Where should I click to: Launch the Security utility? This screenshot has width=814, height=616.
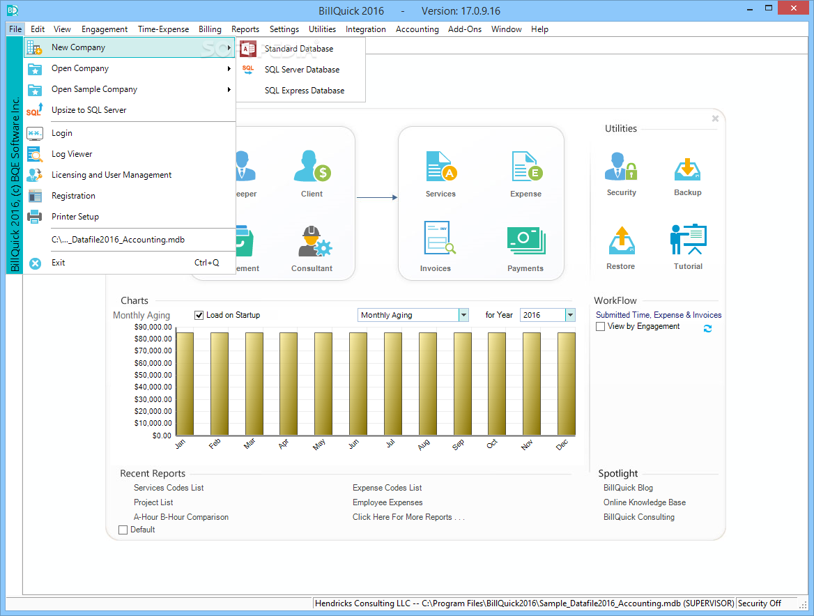click(x=621, y=166)
